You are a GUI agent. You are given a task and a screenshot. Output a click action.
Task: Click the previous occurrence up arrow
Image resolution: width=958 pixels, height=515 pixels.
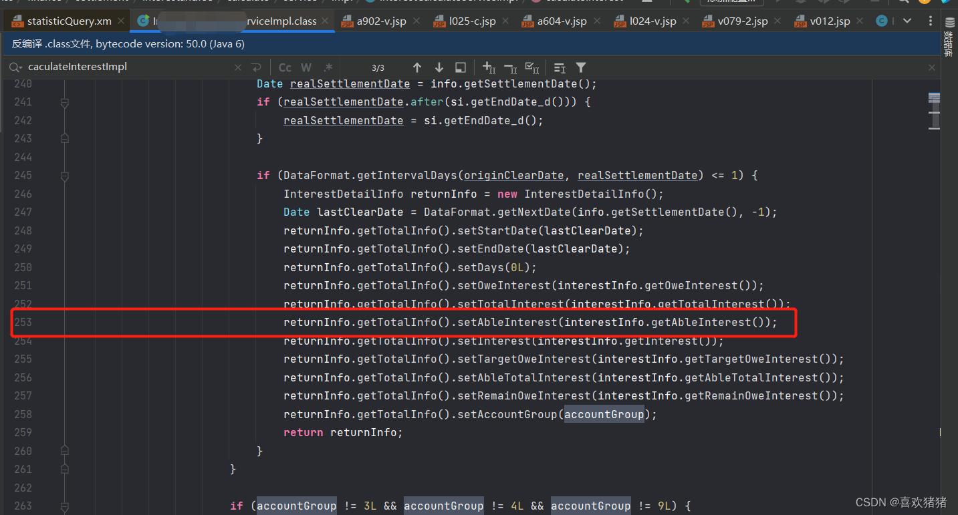click(x=417, y=67)
